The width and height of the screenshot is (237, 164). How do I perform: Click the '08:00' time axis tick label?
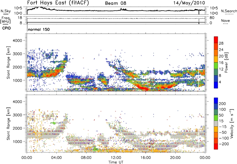[x=86, y=158]
